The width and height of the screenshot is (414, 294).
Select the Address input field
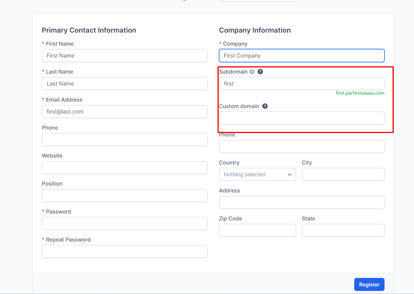302,202
